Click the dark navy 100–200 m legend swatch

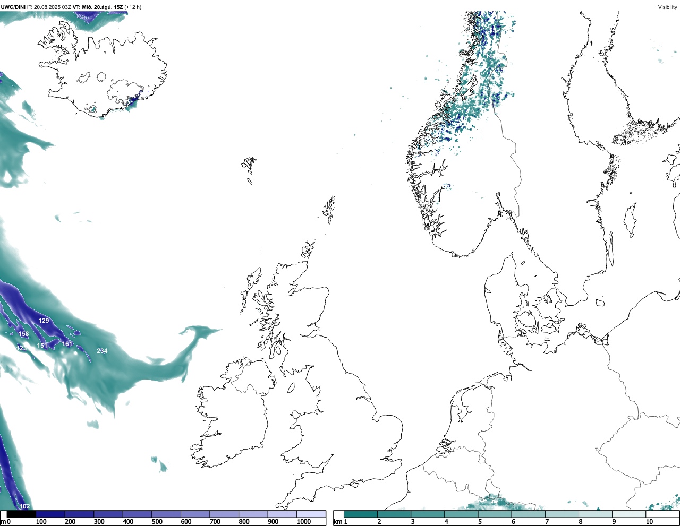point(50,514)
